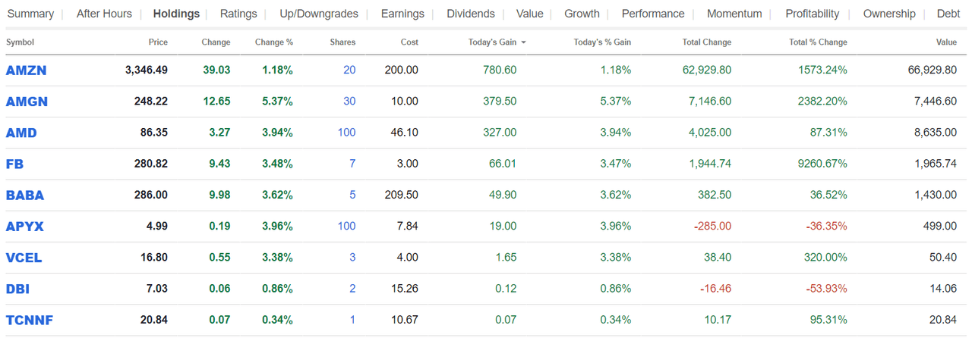Open the Summary tab

(x=30, y=14)
